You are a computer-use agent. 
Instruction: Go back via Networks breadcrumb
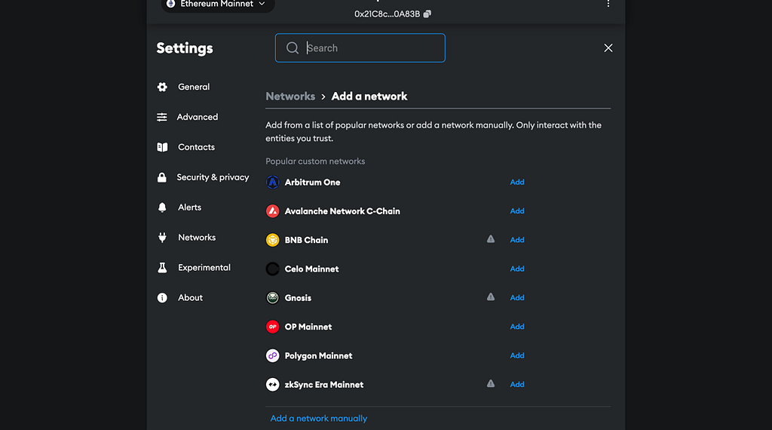click(x=290, y=96)
